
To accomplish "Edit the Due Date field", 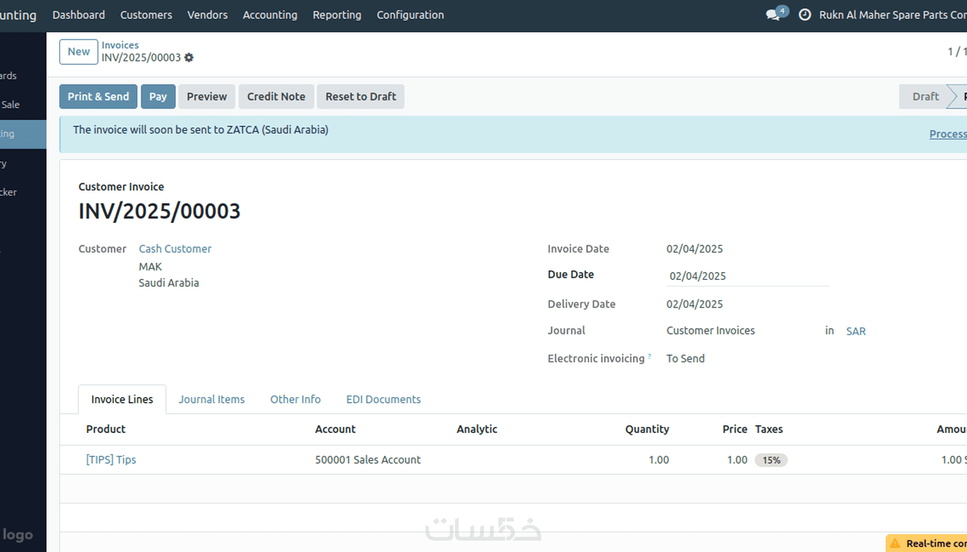I will [x=747, y=276].
